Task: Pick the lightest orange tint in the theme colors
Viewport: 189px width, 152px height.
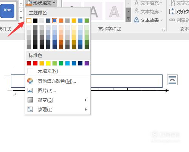Action: coord(61,28)
